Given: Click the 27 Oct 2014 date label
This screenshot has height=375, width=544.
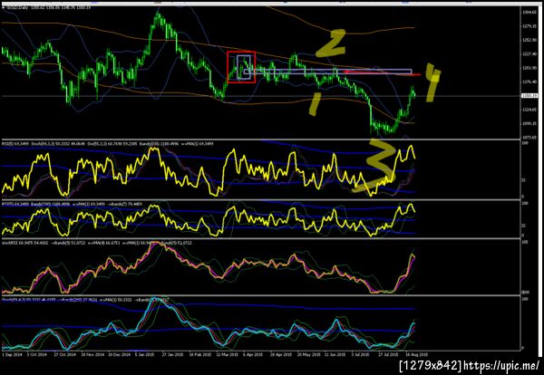Looking at the screenshot, I should point(64,355).
